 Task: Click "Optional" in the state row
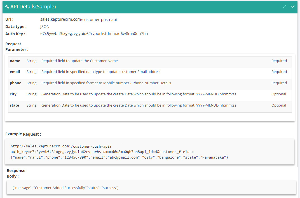pyautogui.click(x=279, y=105)
